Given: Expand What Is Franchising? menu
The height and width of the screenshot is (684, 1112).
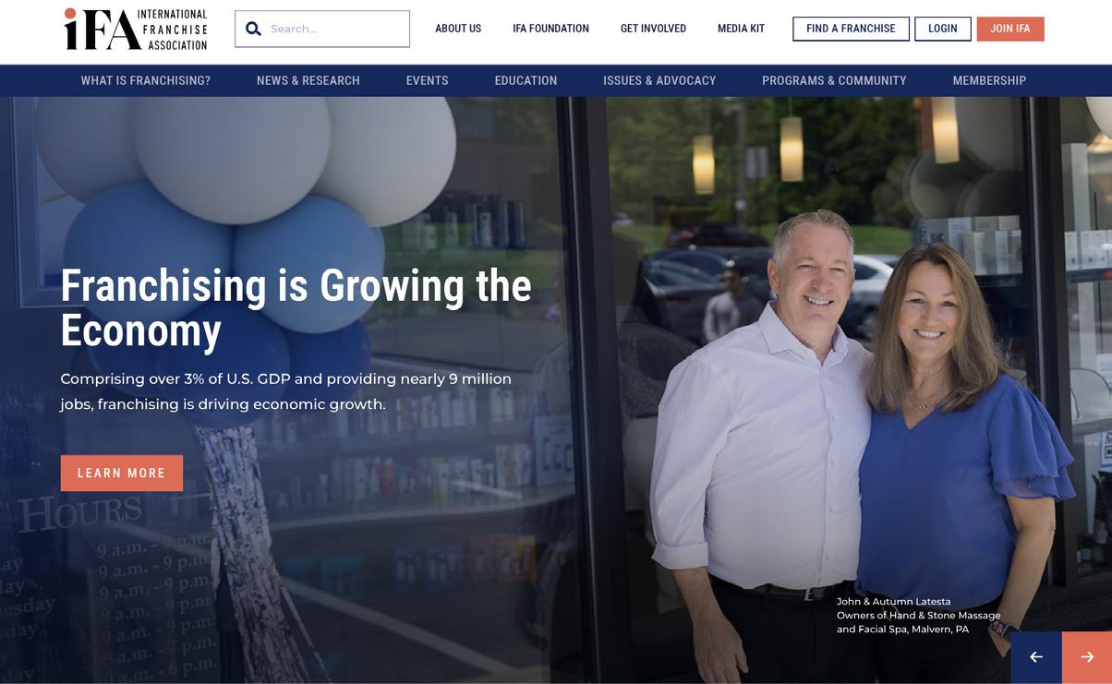Looking at the screenshot, I should [x=146, y=80].
